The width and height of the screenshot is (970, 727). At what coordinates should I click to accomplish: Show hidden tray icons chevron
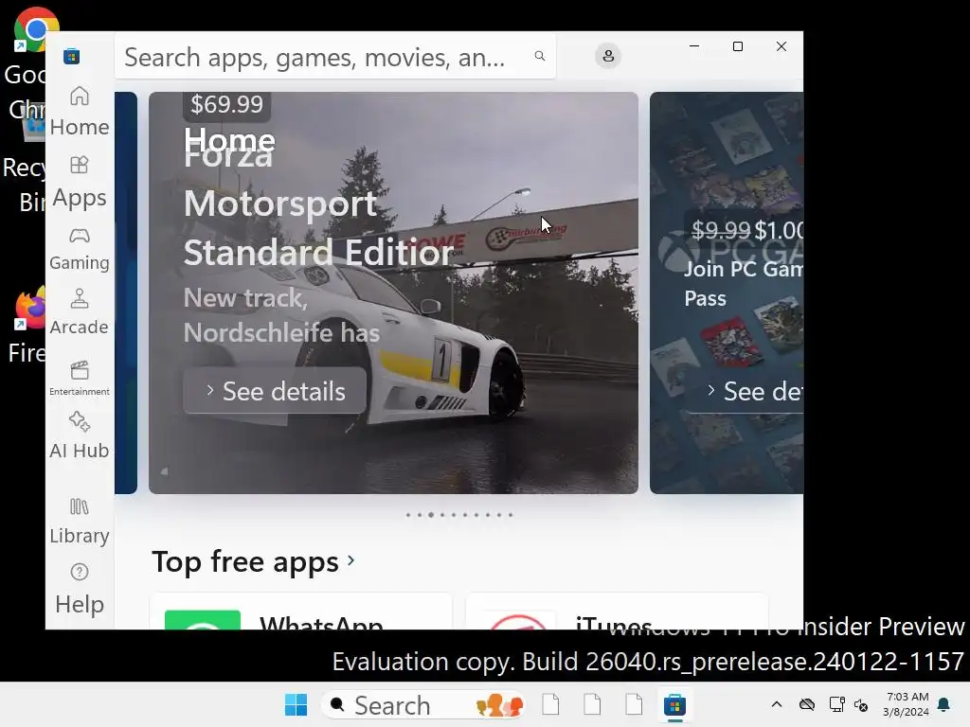tap(777, 704)
